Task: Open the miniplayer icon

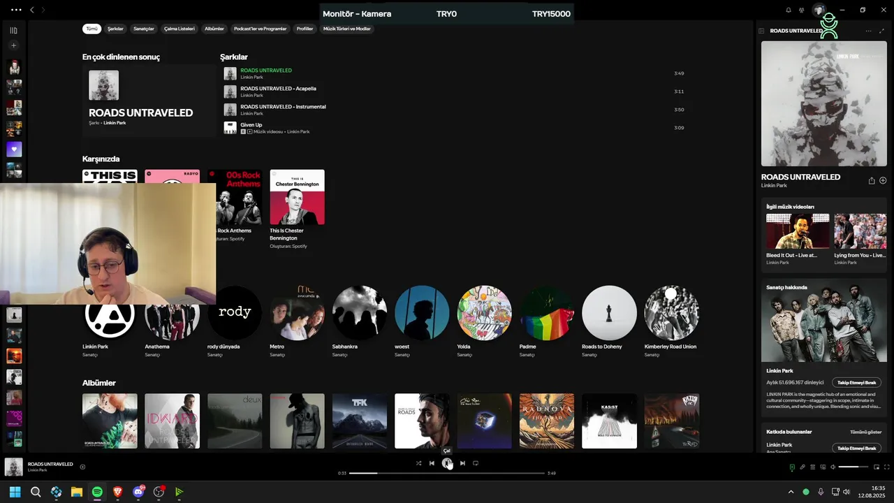Action: [x=877, y=467]
